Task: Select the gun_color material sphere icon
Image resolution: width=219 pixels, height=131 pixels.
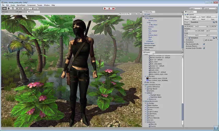Action: (150, 62)
